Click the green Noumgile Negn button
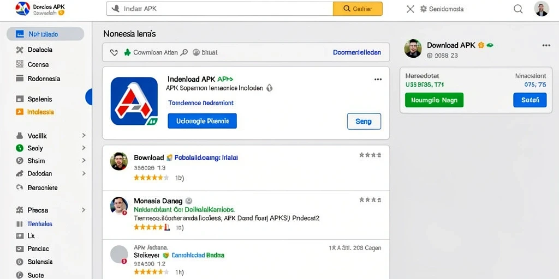 coord(434,100)
